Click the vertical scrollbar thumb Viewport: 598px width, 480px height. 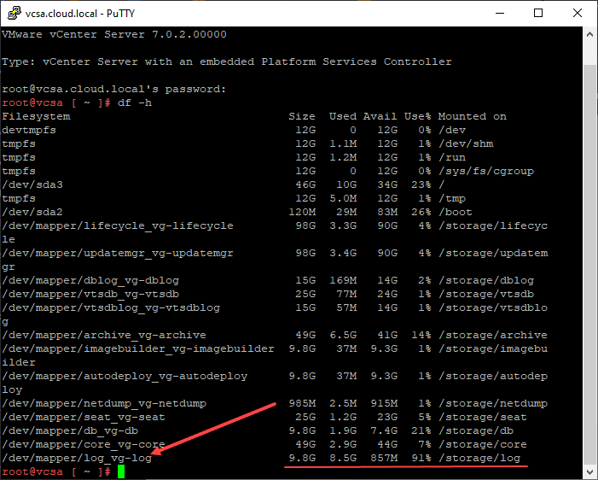click(590, 263)
